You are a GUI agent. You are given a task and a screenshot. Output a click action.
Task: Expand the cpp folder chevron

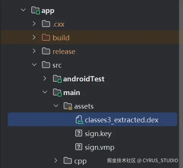pyautogui.click(x=56, y=160)
